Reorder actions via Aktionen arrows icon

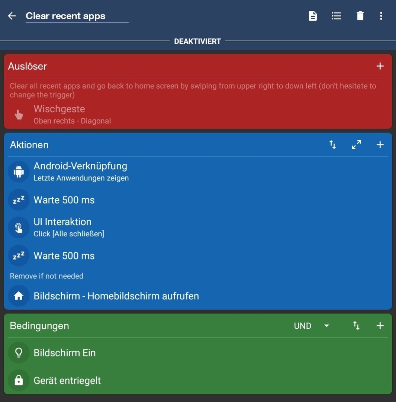click(x=332, y=145)
